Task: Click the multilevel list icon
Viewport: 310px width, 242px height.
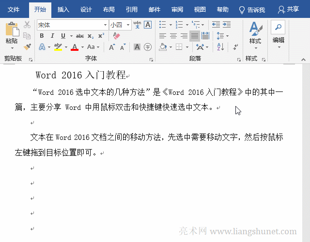Action: coord(196,25)
